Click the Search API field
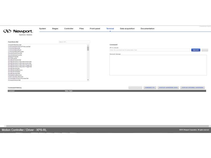 pos(74,42)
